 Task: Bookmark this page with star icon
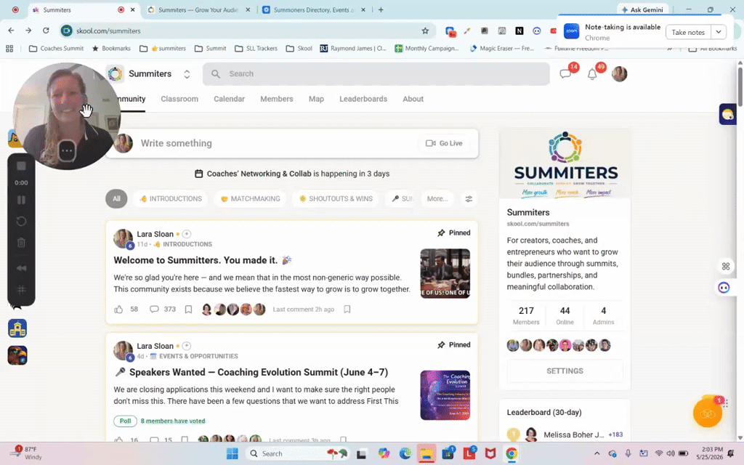tap(425, 31)
